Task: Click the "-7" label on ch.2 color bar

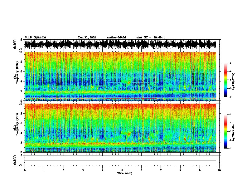Action: point(230,148)
